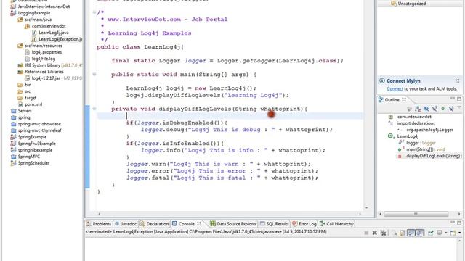Click the pom.xml file icon
The width and height of the screenshot is (465, 261).
[20, 104]
